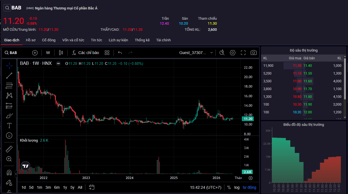Open the Lịch sự kiện tab
Viewport: 348px width, 194px height.
point(118,40)
